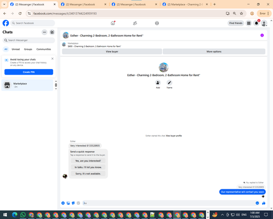Send quick response 'Sorry, it's not available.'

(x=88, y=174)
